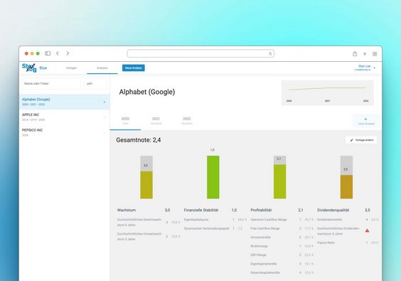Click the trend chart thumbnail beside the title
The image size is (401, 281).
click(x=327, y=92)
